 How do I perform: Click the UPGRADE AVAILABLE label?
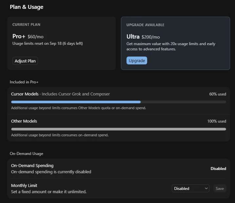145,25
